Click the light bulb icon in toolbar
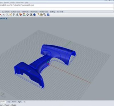 pyautogui.click(x=14, y=14)
